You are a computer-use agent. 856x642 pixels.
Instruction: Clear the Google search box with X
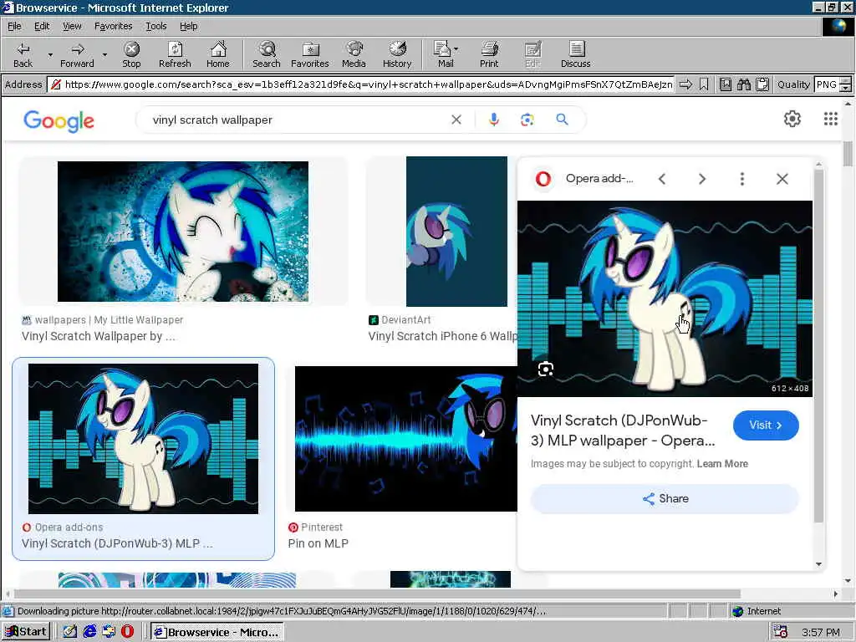(x=456, y=120)
